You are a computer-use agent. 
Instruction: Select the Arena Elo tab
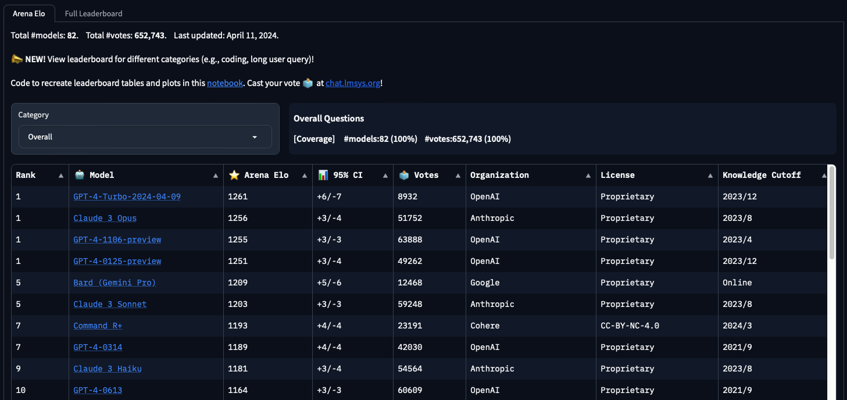coord(29,13)
